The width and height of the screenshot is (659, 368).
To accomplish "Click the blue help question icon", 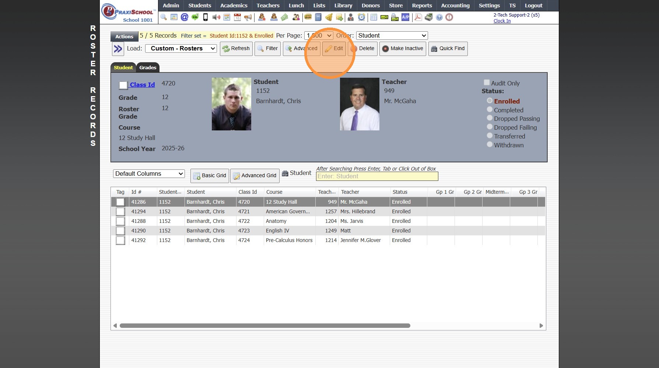I will pyautogui.click(x=439, y=17).
